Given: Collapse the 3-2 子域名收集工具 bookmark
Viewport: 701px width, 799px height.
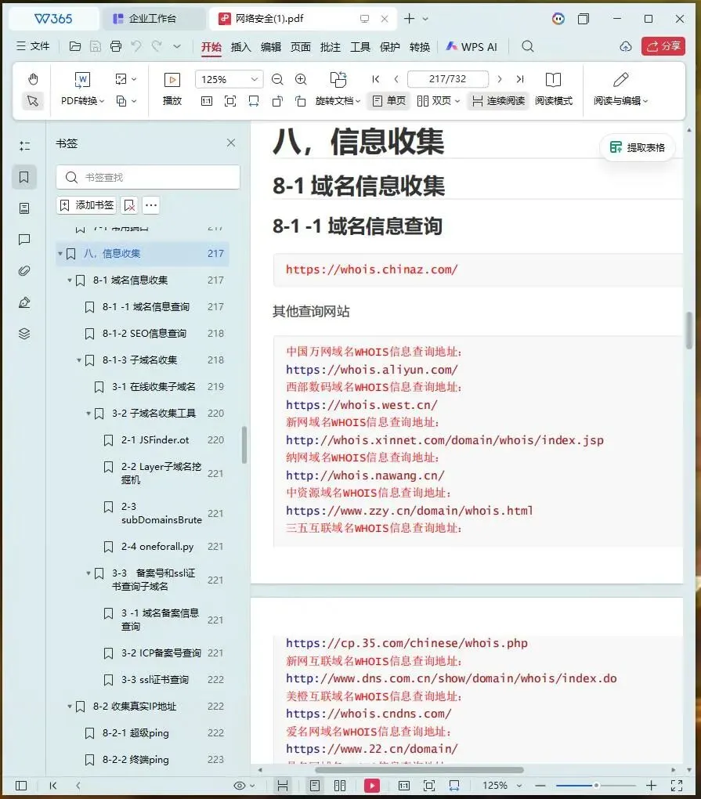Looking at the screenshot, I should pos(89,414).
